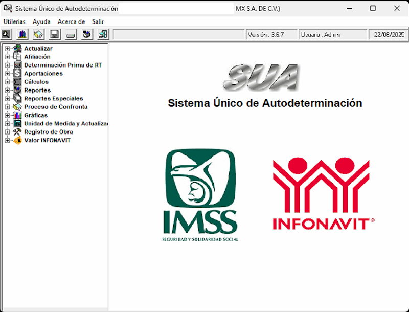Minimize the SUA window
This screenshot has width=409, height=312.
tap(350, 8)
